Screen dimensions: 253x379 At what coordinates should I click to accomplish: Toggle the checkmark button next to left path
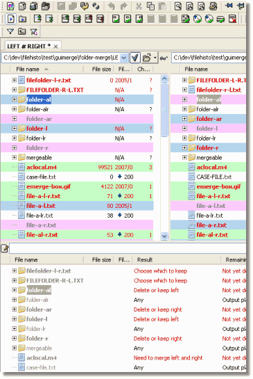click(135, 58)
